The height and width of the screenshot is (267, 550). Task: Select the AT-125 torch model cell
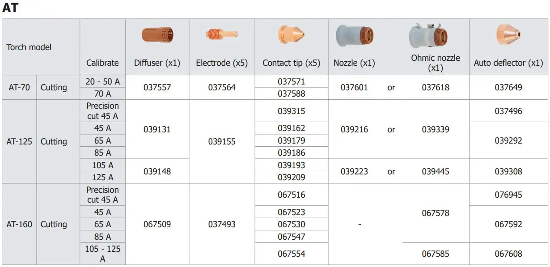coord(19,141)
